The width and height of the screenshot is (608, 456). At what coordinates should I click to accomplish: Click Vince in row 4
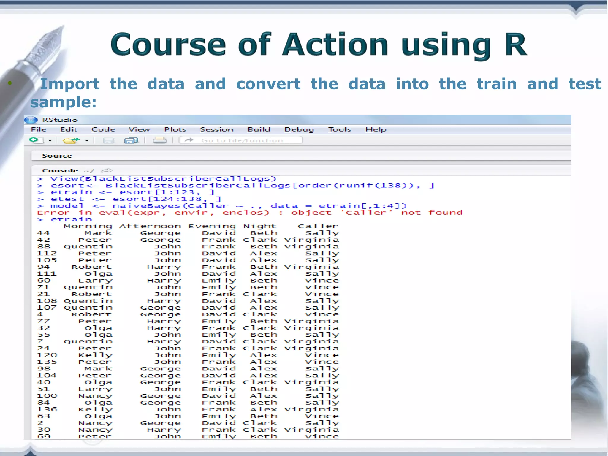(x=322, y=315)
